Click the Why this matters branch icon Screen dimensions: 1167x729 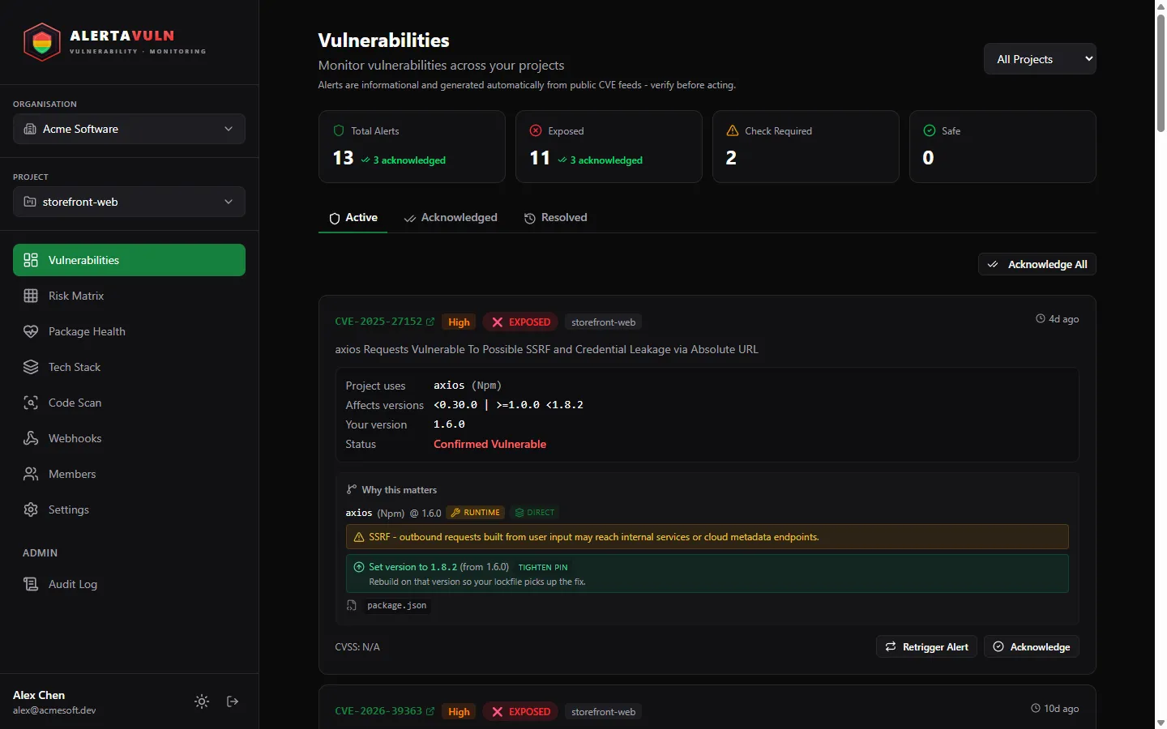pyautogui.click(x=352, y=489)
